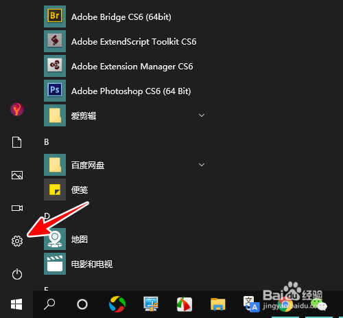Image resolution: width=343 pixels, height=318 pixels.
Task: Expand the 爱剪辑 folder chevron
Action: (202, 115)
